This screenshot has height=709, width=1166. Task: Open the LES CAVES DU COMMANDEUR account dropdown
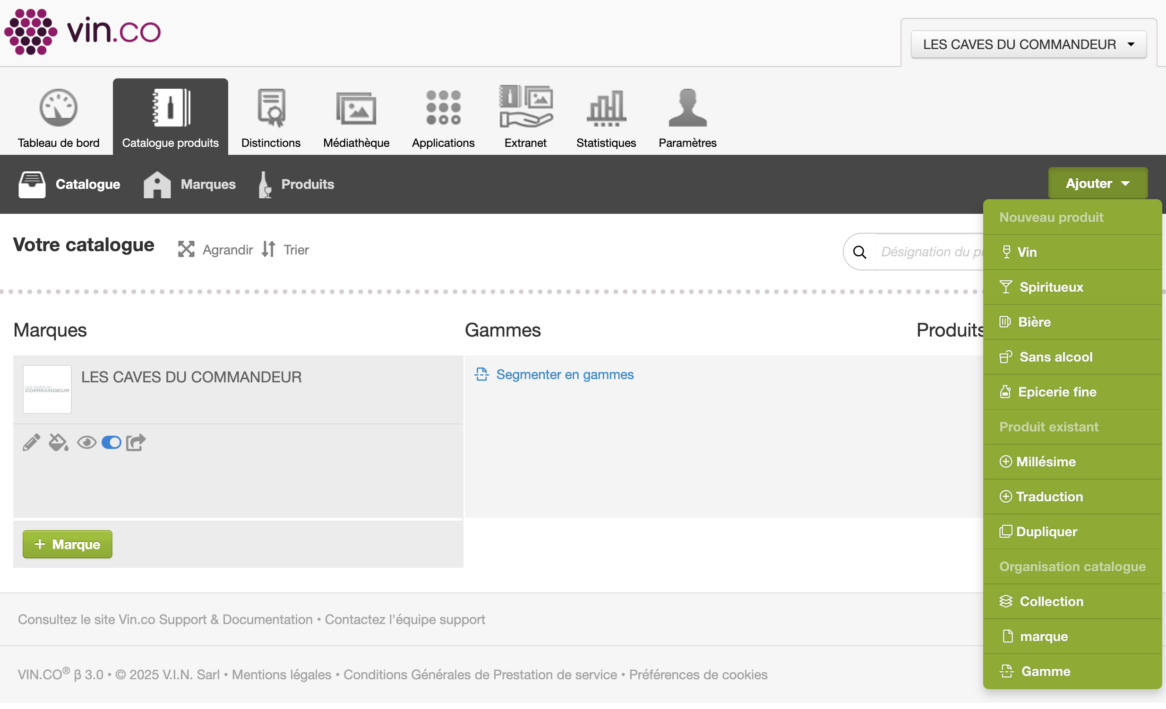point(1029,44)
